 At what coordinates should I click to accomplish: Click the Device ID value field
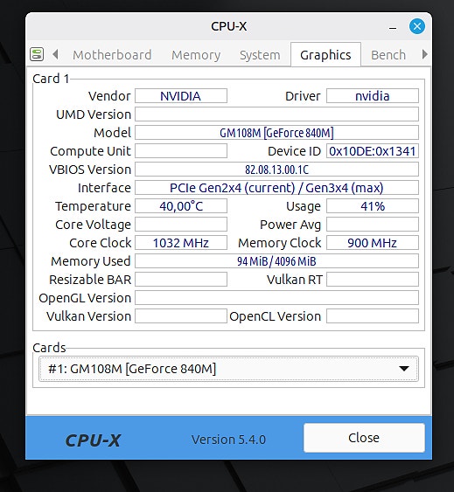[x=373, y=151]
